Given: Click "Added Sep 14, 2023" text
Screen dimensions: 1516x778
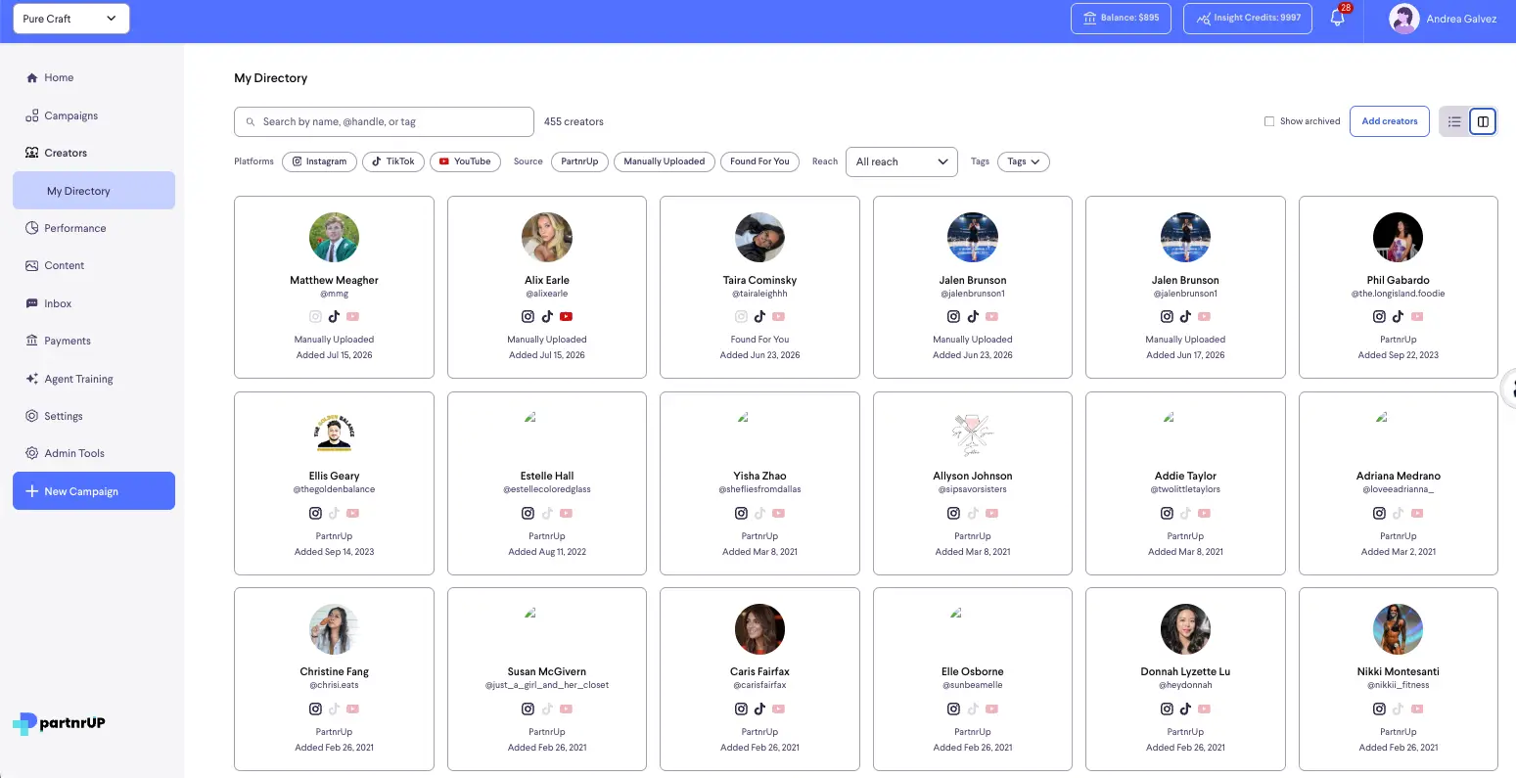Looking at the screenshot, I should pyautogui.click(x=334, y=552).
